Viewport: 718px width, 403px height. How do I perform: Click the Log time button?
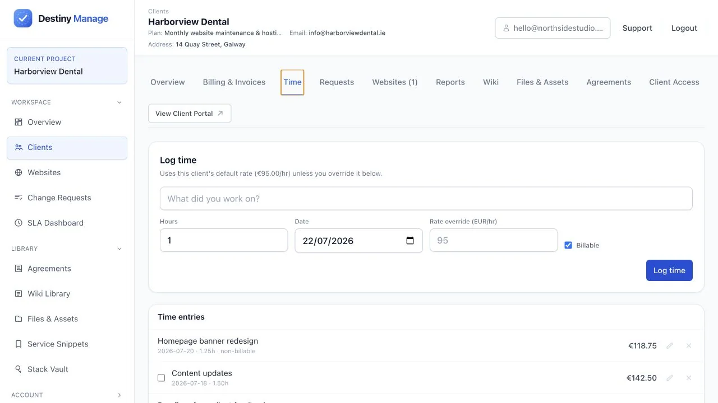coord(669,270)
